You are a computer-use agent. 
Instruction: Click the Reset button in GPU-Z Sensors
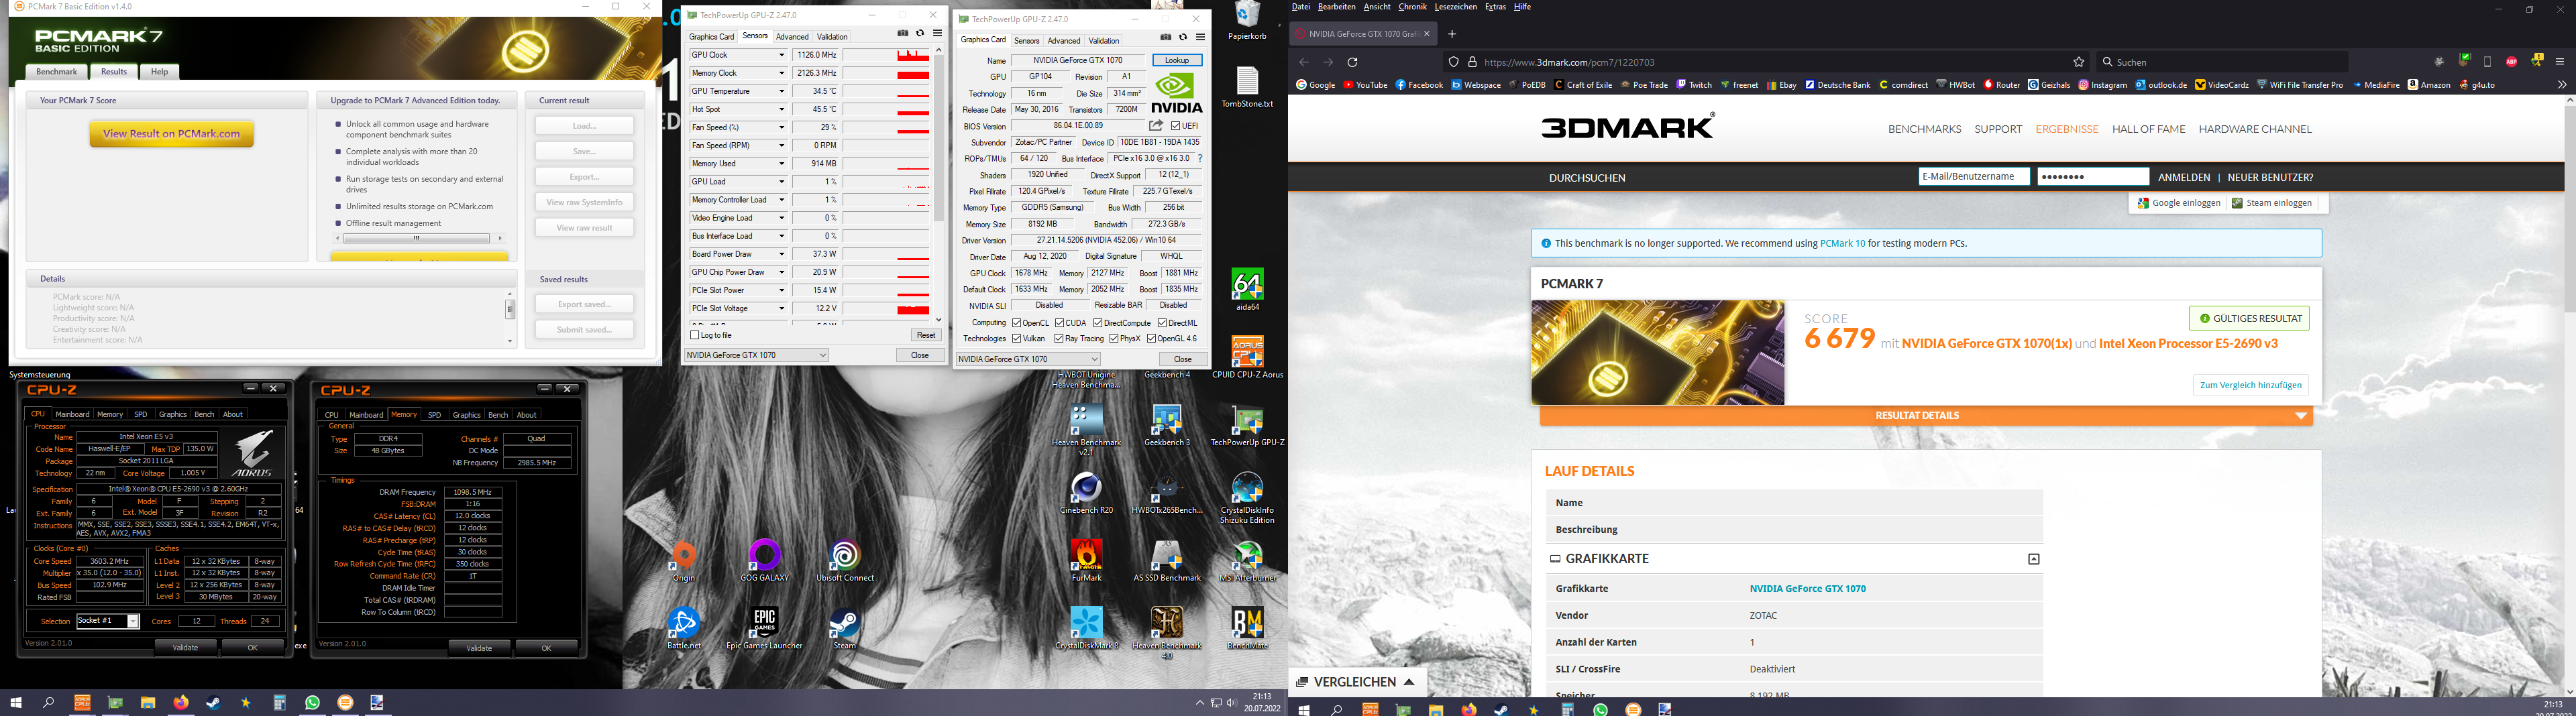926,335
